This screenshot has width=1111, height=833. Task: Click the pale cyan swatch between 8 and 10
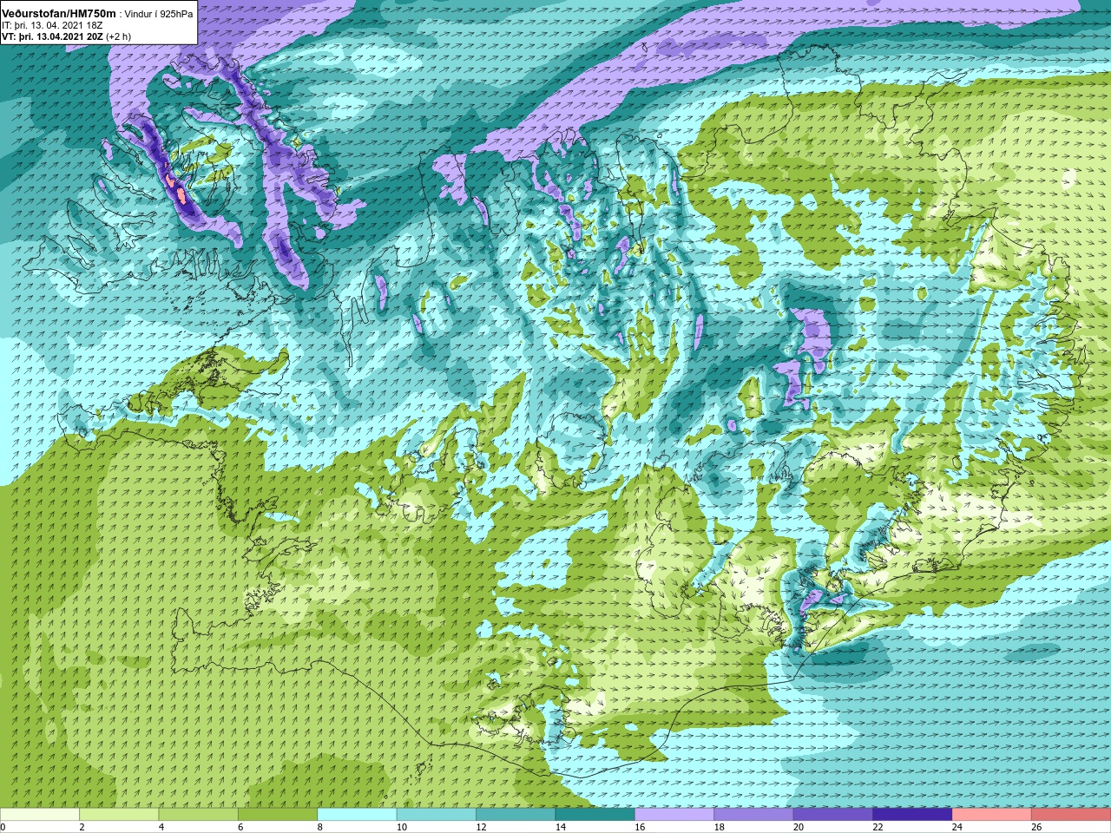[358, 814]
